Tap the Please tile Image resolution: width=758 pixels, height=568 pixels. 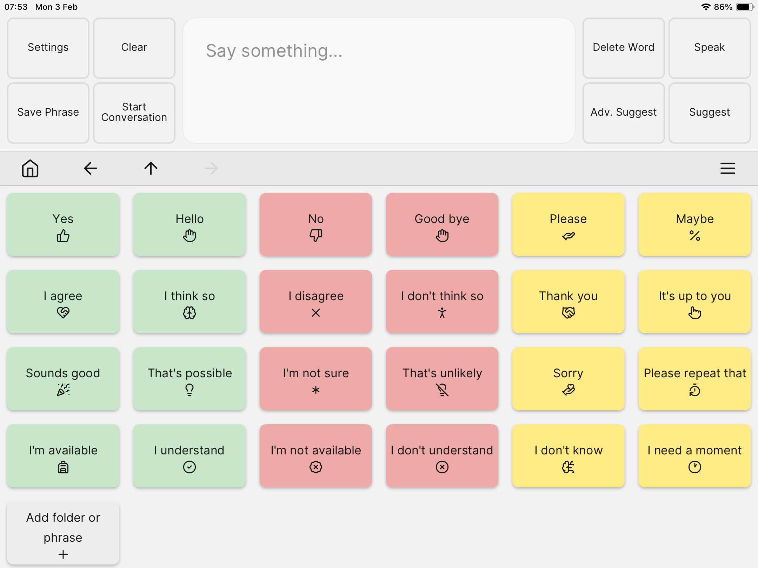coord(568,224)
